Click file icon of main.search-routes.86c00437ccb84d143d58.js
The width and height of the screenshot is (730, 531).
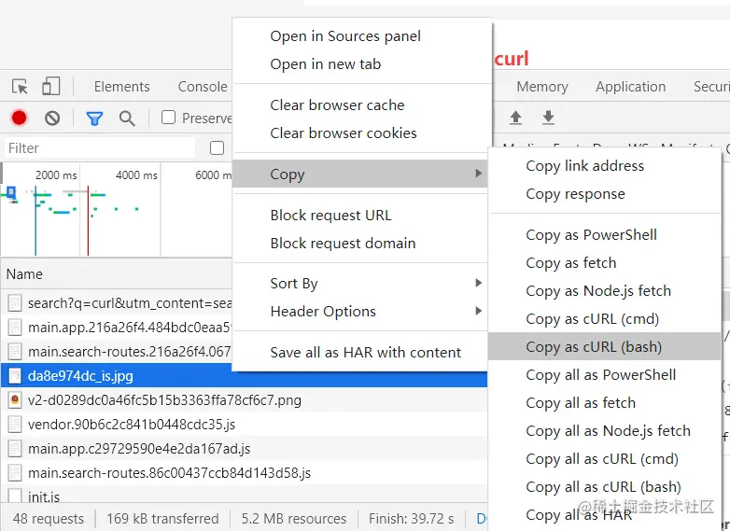coord(15,472)
